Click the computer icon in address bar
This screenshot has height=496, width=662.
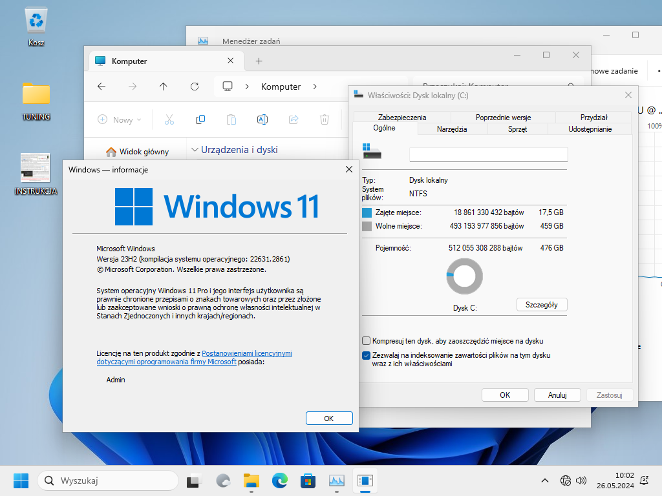point(228,87)
